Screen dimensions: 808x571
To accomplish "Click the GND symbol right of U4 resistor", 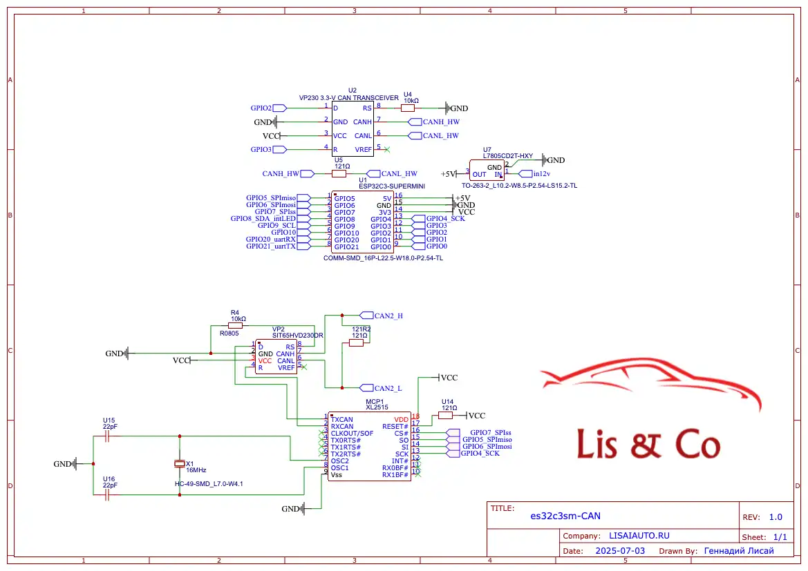I will click(447, 108).
